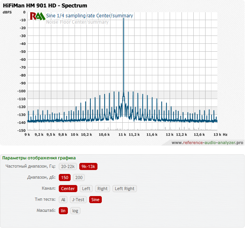This screenshot has width=245, height=228.
Task: Switch the channel to Right
Action: [103, 189]
